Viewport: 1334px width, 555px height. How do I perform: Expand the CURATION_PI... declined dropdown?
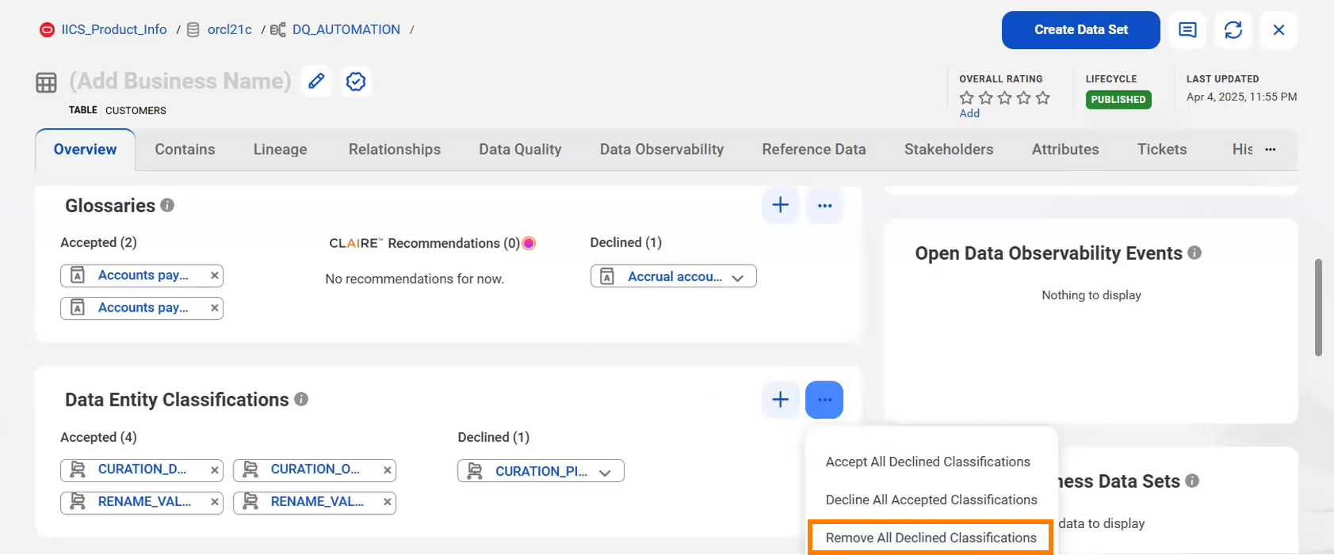tap(605, 473)
